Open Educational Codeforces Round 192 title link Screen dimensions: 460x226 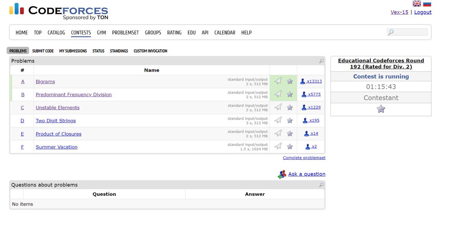381,64
